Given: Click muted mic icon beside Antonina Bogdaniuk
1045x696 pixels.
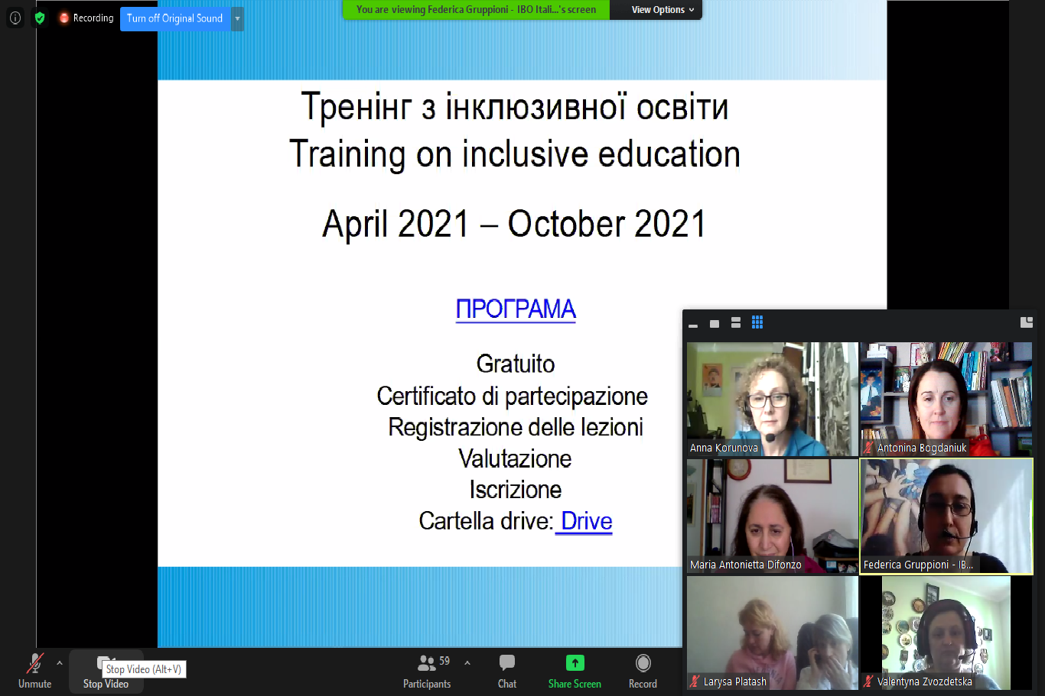Looking at the screenshot, I should pos(868,448).
